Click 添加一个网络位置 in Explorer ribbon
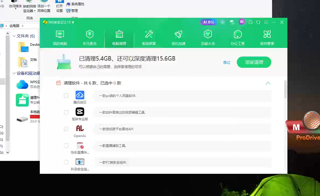Viewport: 320px width, 196px height. [44, 8]
